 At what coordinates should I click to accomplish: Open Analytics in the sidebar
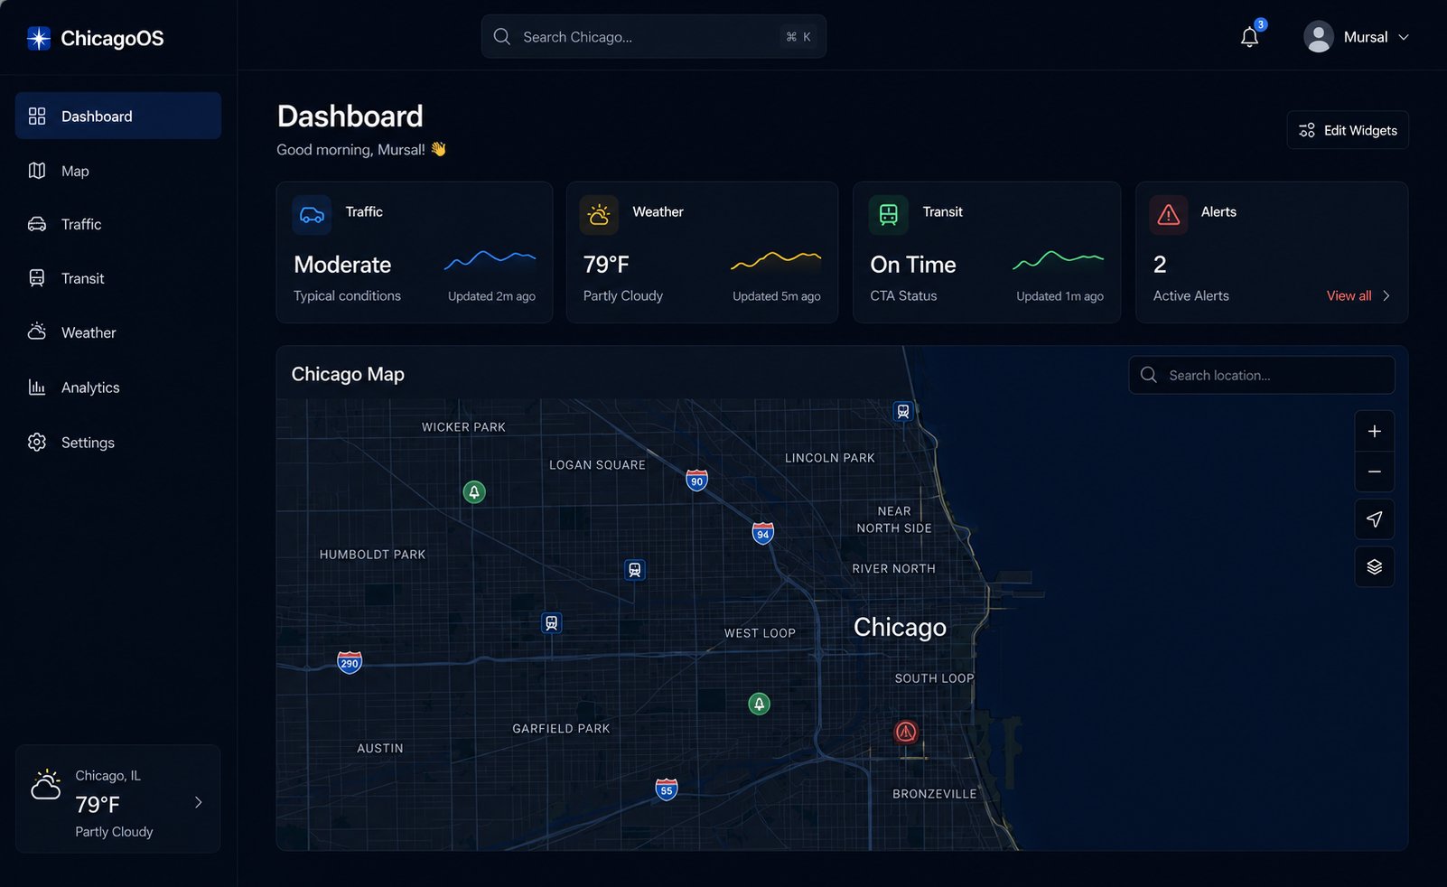pos(118,387)
